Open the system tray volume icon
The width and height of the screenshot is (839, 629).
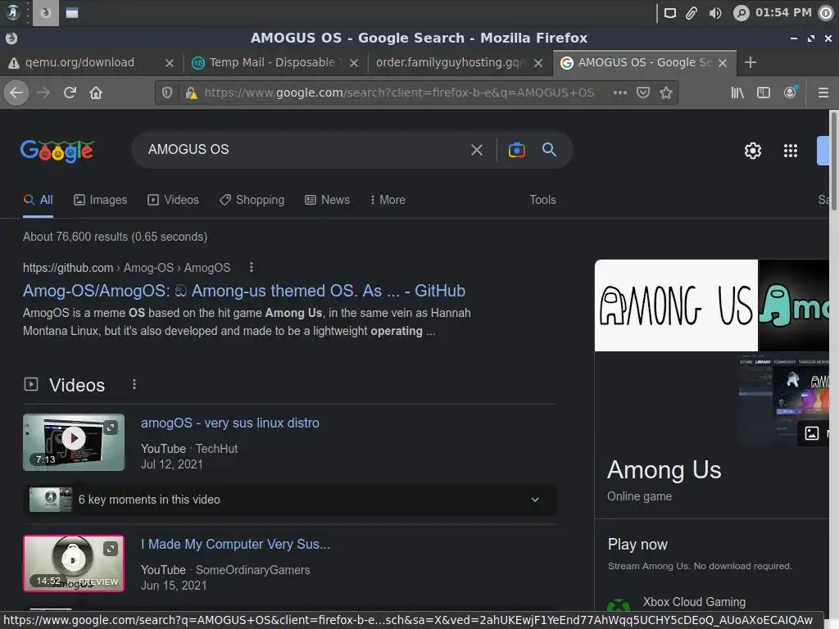pyautogui.click(x=714, y=13)
